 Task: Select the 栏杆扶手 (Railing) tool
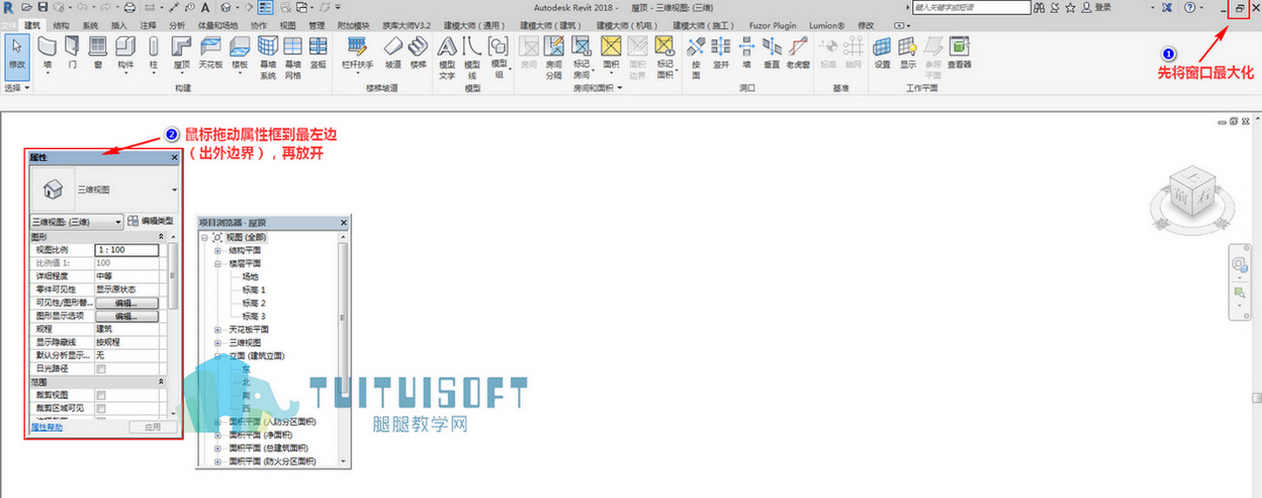(x=357, y=53)
